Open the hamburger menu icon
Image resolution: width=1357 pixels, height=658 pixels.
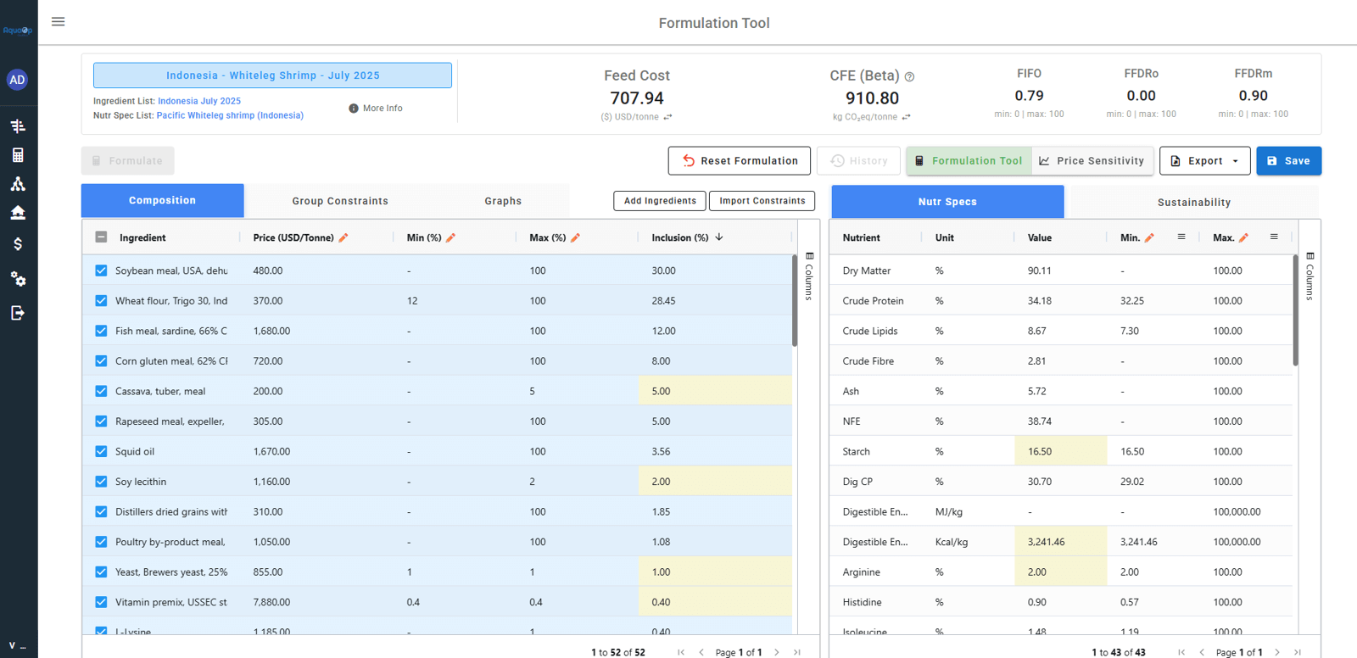pos(58,22)
